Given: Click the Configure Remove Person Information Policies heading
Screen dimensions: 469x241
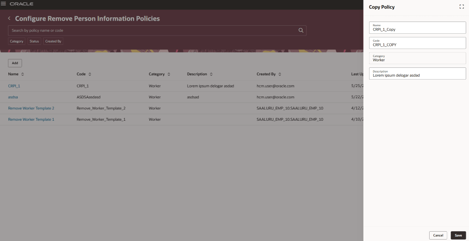Looking at the screenshot, I should (x=87, y=19).
